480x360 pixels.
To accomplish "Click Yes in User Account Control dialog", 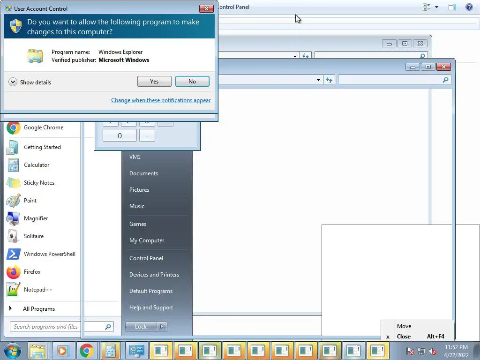I will click(154, 82).
